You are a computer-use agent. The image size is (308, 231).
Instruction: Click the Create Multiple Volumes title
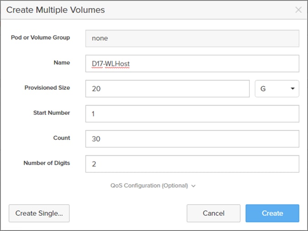coord(55,10)
